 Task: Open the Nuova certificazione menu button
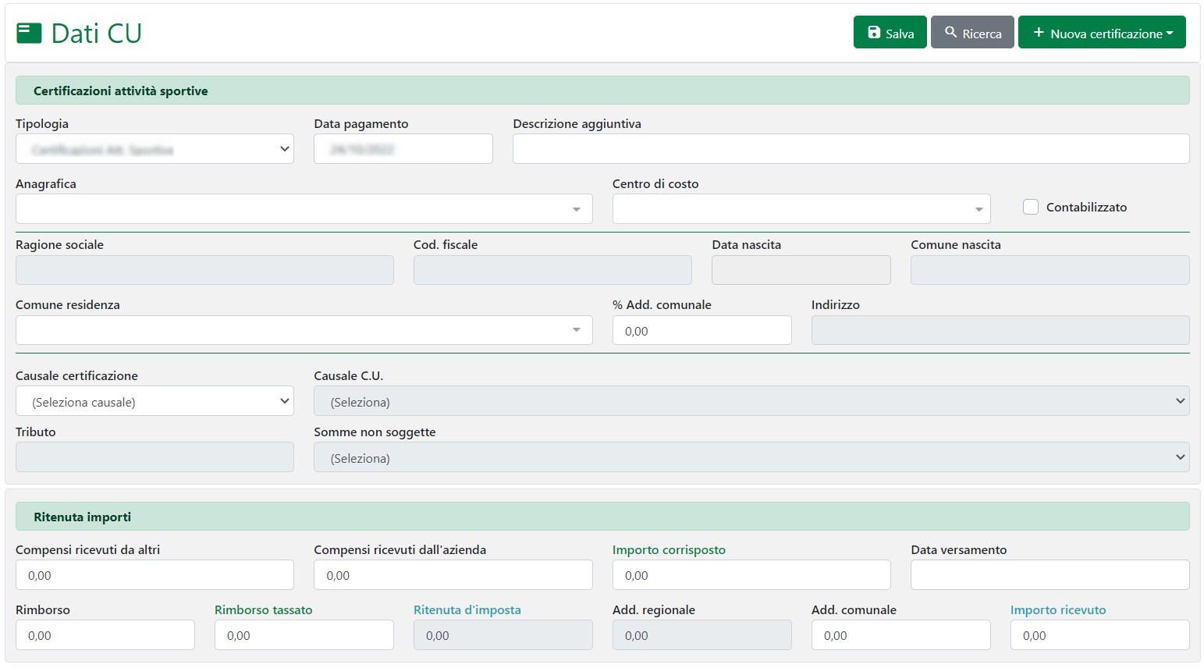point(1102,33)
